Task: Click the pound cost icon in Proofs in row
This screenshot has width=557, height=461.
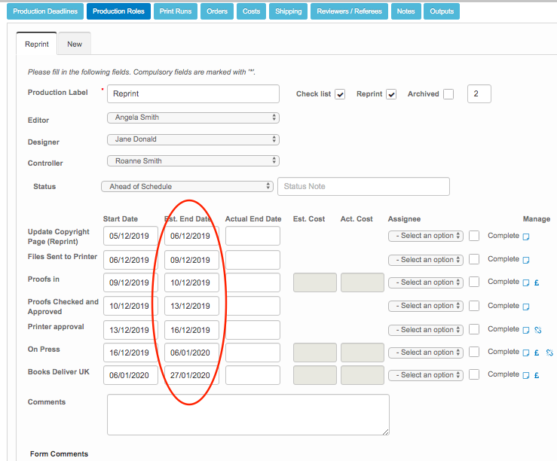Action: (537, 282)
